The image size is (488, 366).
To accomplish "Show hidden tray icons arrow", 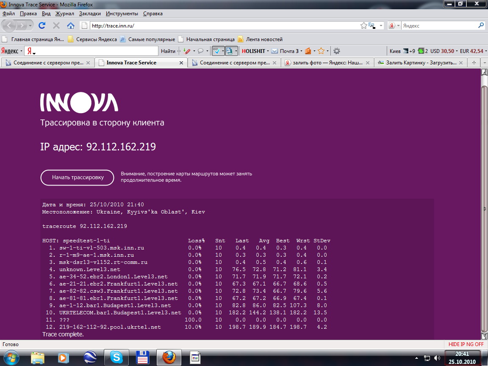I will click(417, 358).
